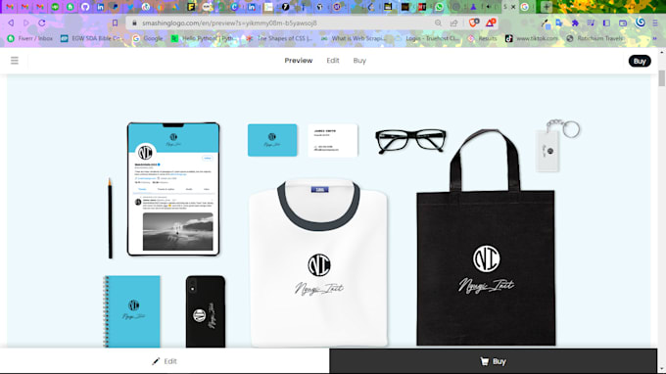The image size is (666, 374).
Task: Switch to the WhatsApp browser tab
Action: [x=439, y=7]
